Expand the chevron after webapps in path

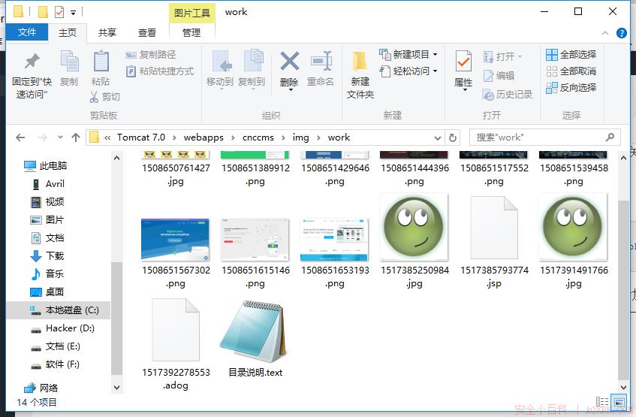233,137
